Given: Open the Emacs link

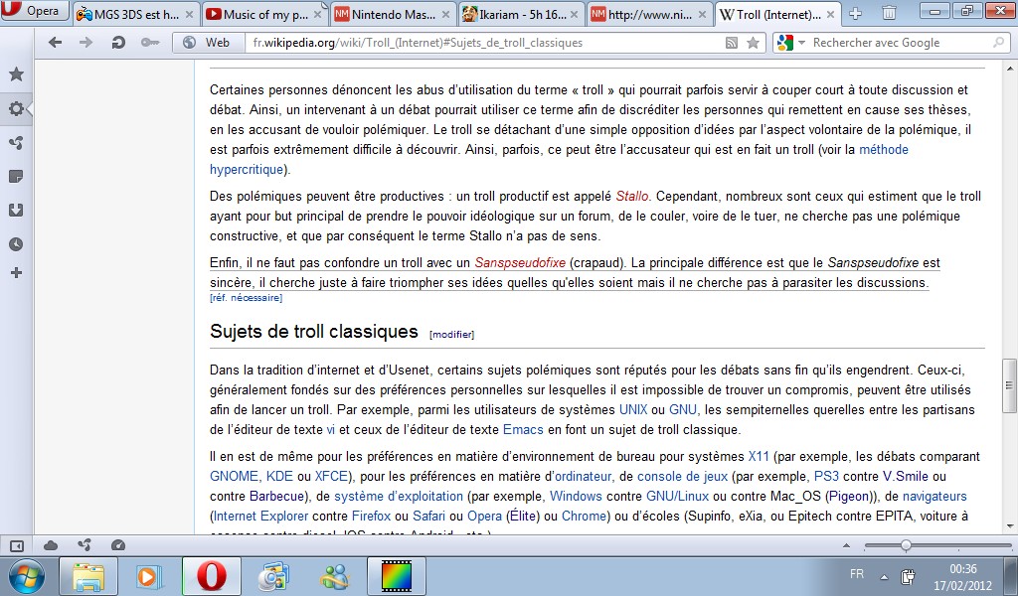Looking at the screenshot, I should [523, 430].
